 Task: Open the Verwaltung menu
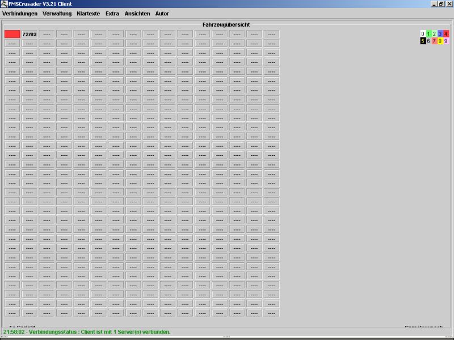click(x=57, y=13)
